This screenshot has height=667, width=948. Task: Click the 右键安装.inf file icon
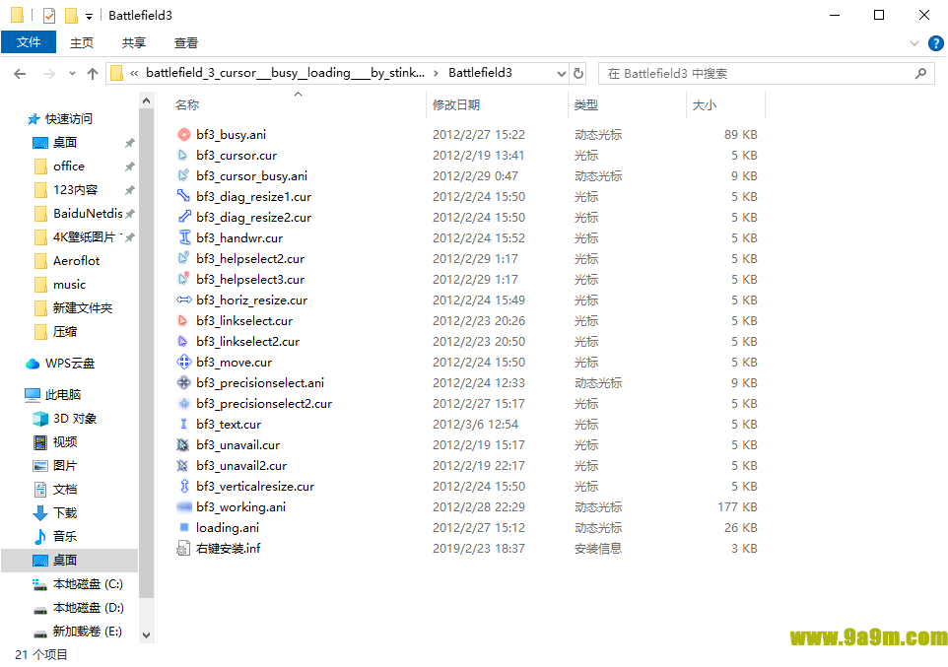(184, 549)
